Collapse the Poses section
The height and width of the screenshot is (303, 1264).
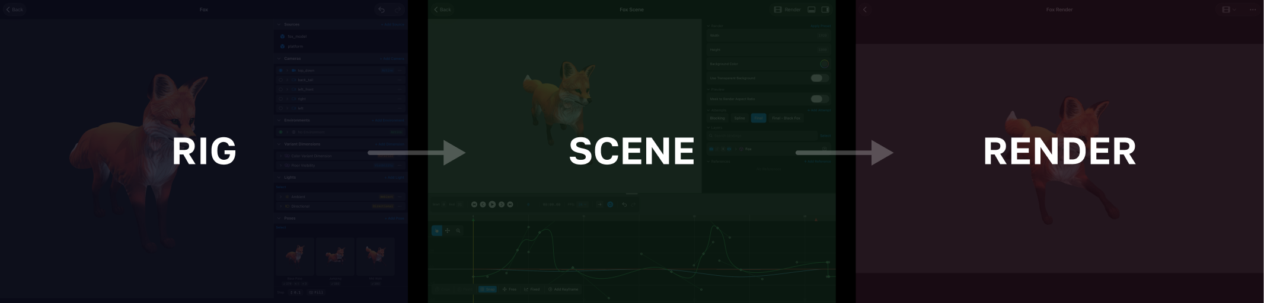279,218
